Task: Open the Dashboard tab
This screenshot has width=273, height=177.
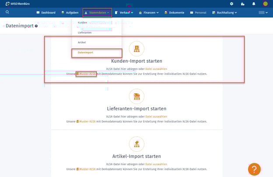Action: 46,13
